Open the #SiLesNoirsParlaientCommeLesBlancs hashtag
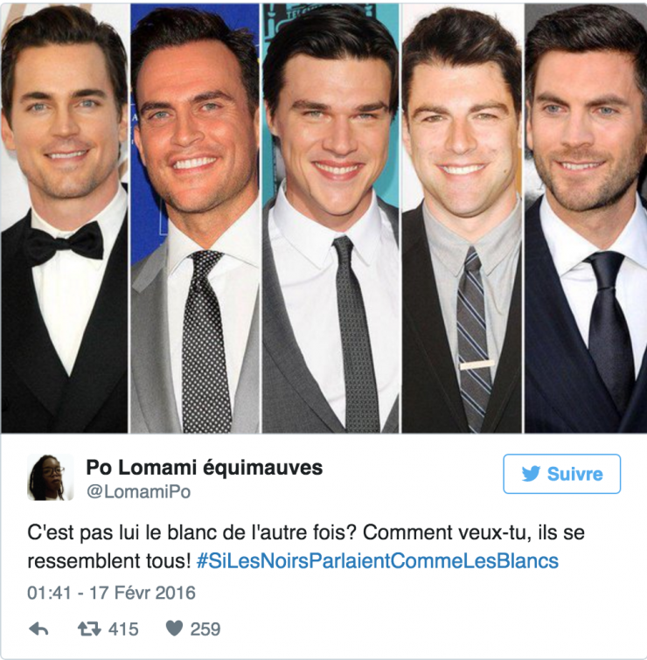Screen dimensions: 647x660 (x=378, y=561)
